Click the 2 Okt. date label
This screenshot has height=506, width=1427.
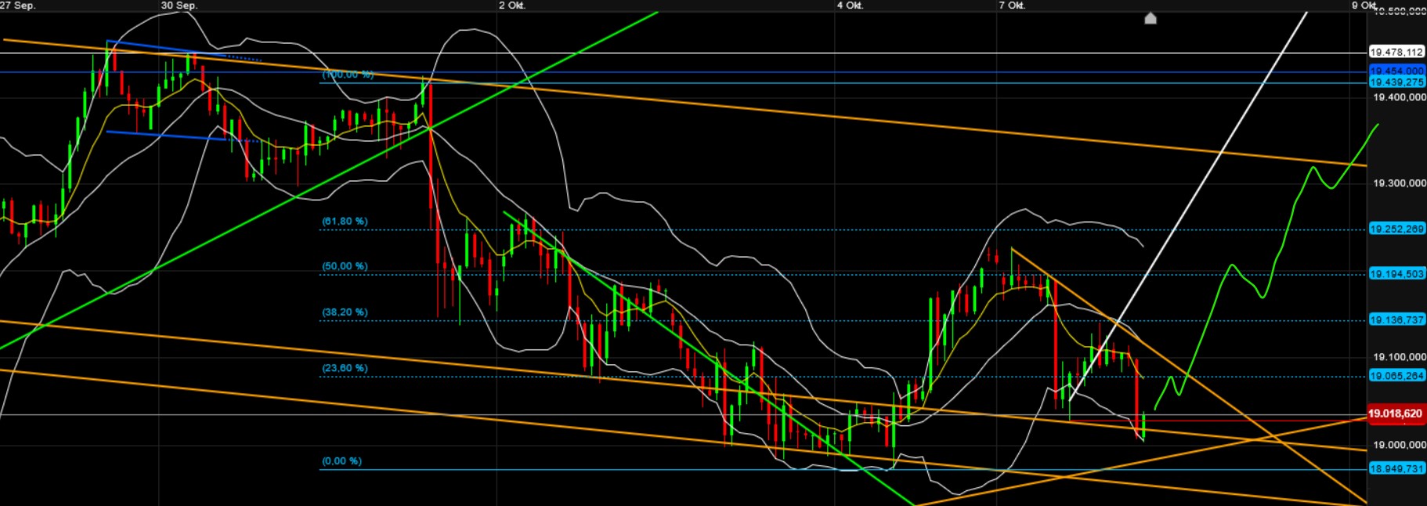pyautogui.click(x=512, y=5)
